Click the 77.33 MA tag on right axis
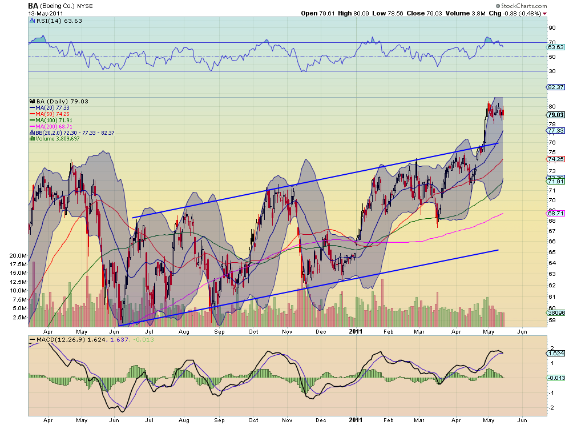565x425 pixels. tap(556, 131)
